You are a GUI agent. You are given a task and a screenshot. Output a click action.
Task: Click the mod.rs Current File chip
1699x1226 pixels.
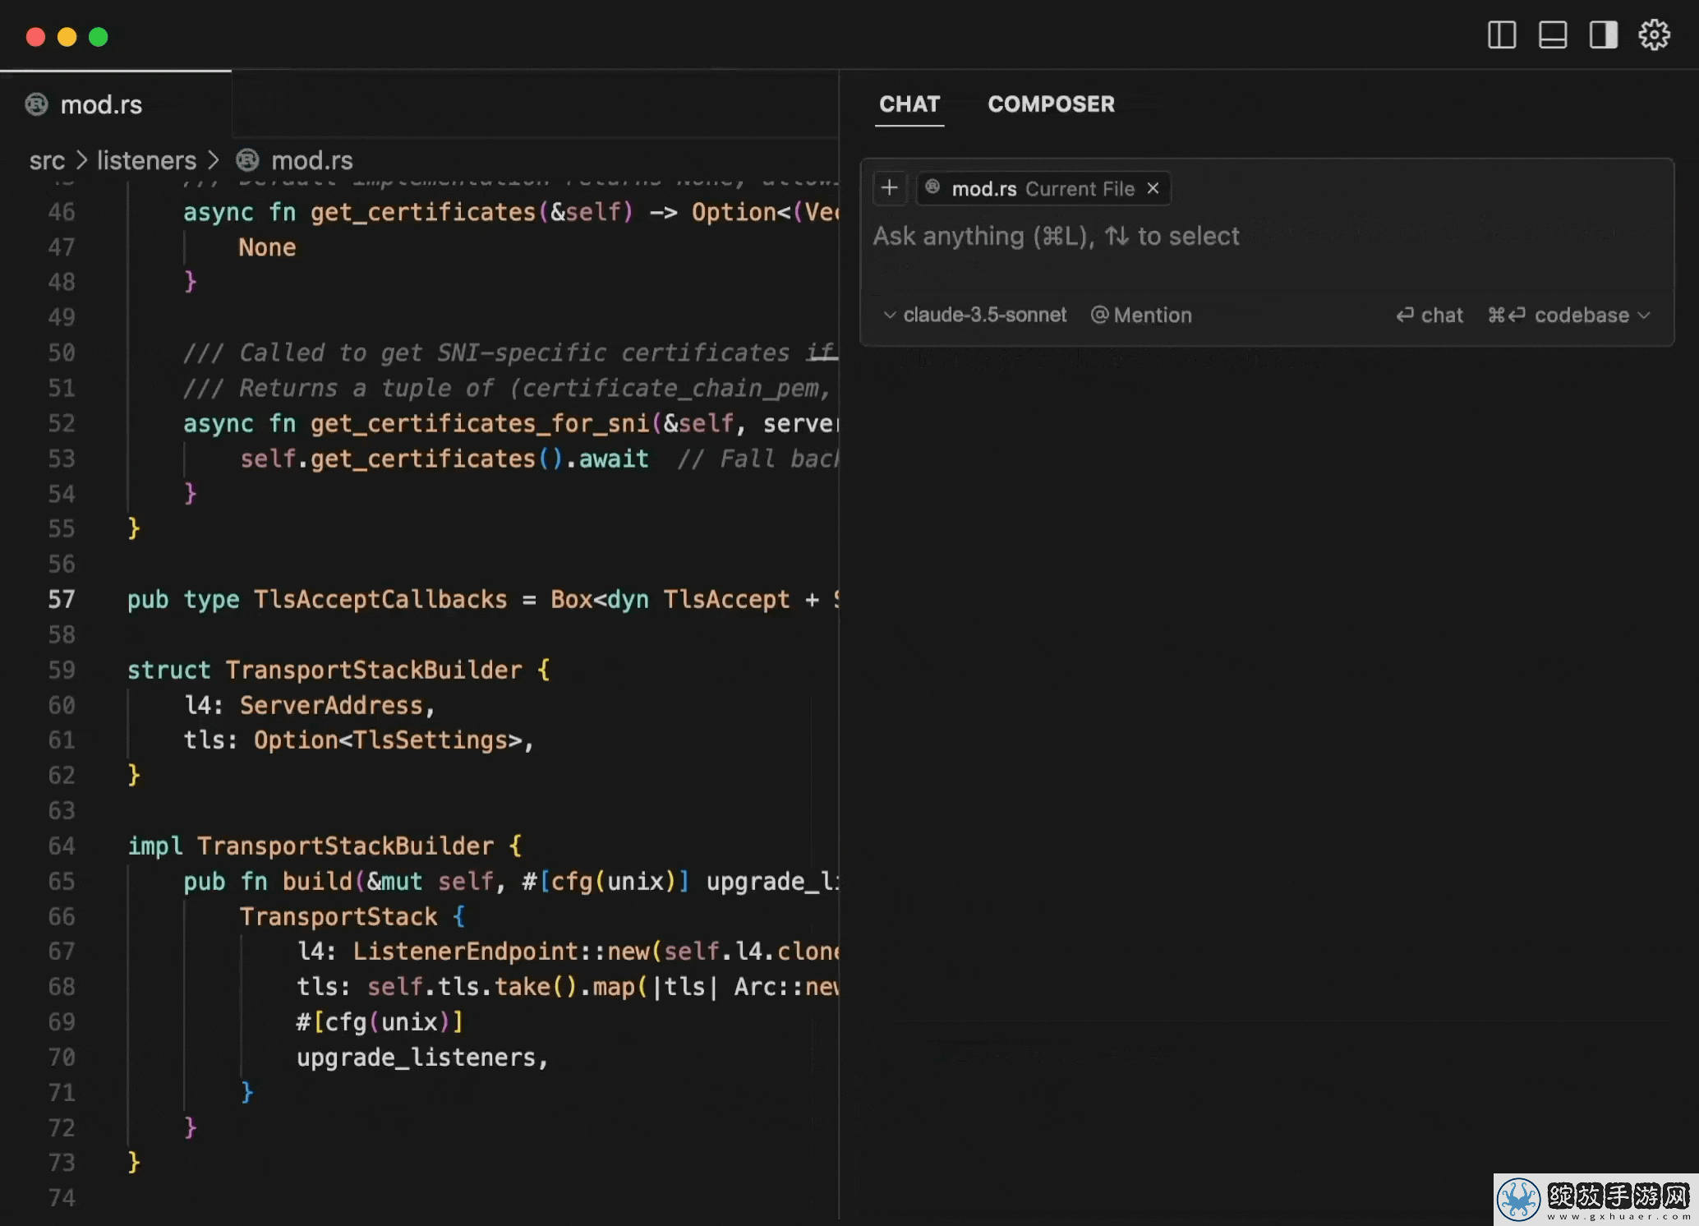[1043, 188]
